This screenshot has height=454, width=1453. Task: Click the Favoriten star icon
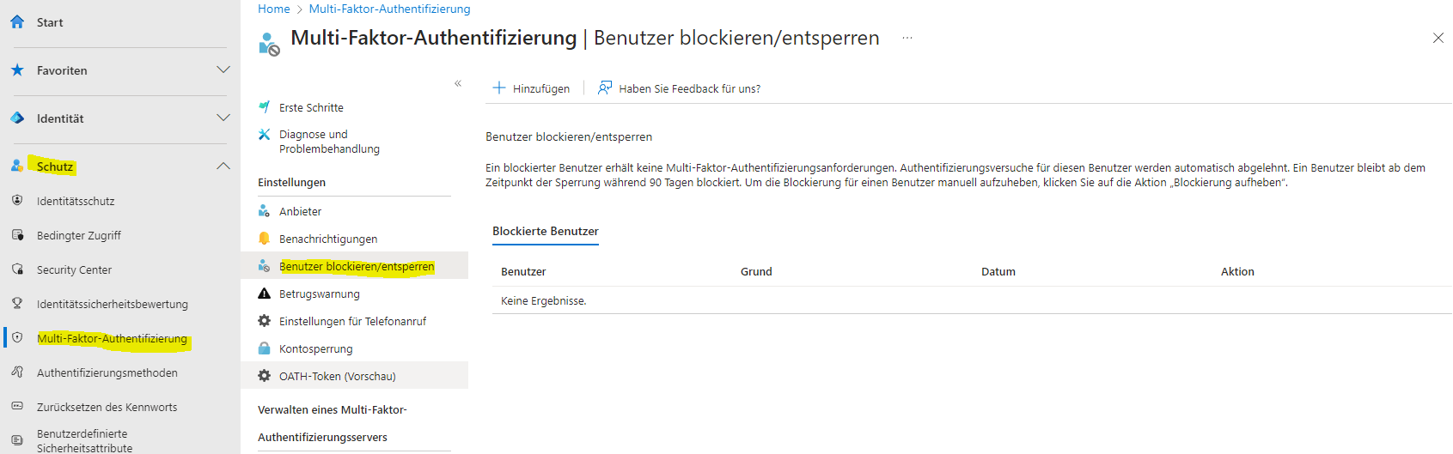pos(17,70)
